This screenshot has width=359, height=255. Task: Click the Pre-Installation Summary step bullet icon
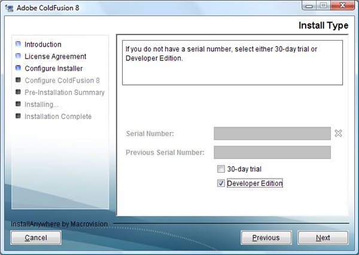pyautogui.click(x=18, y=92)
